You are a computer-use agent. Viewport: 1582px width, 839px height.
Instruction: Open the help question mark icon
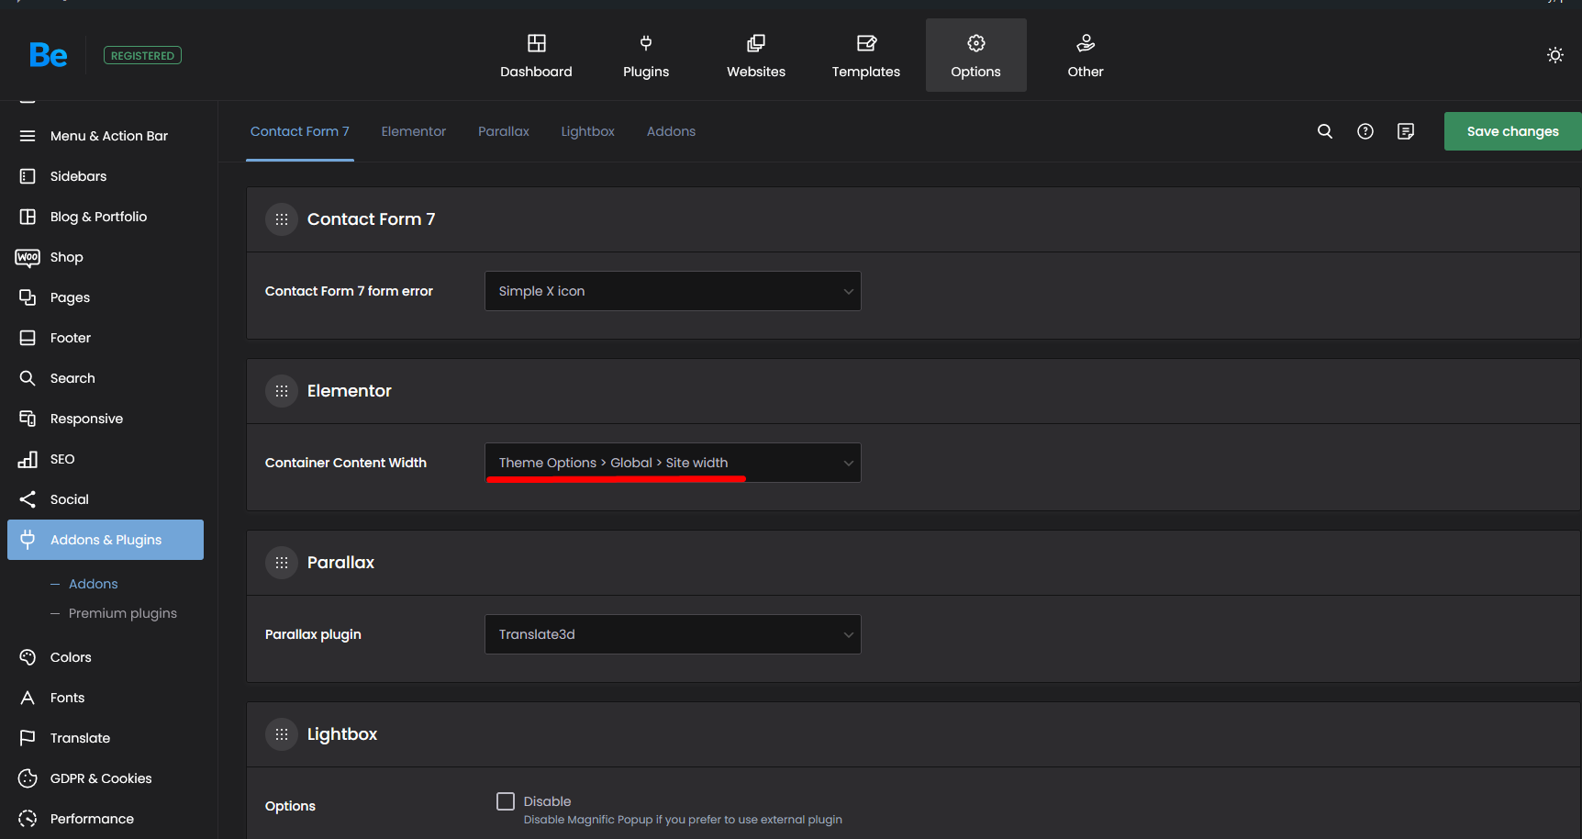(x=1365, y=131)
